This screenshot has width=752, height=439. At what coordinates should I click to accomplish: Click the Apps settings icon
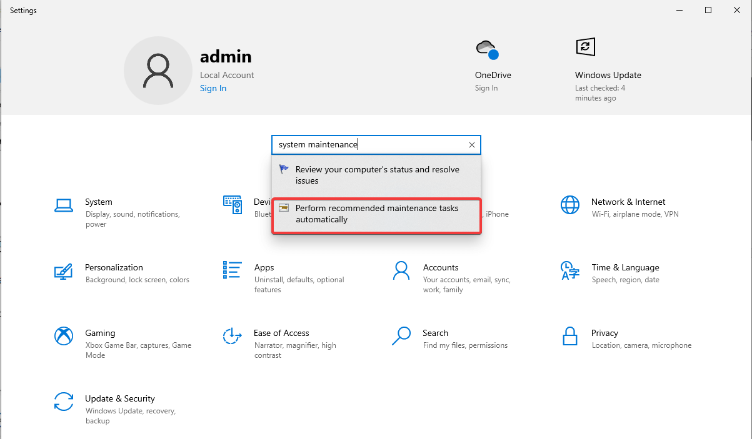(232, 270)
